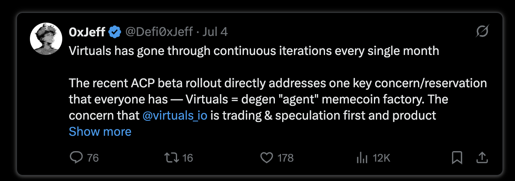The width and height of the screenshot is (515, 181).
Task: Follow the @virtuals_io mention link
Action: click(x=175, y=116)
